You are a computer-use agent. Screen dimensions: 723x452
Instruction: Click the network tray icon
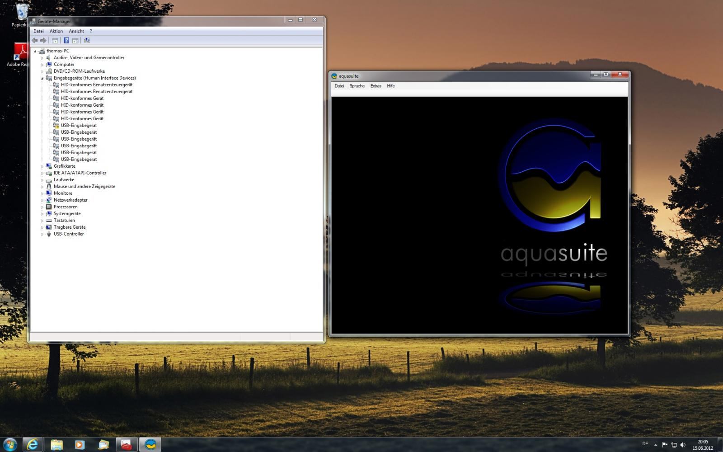(674, 445)
